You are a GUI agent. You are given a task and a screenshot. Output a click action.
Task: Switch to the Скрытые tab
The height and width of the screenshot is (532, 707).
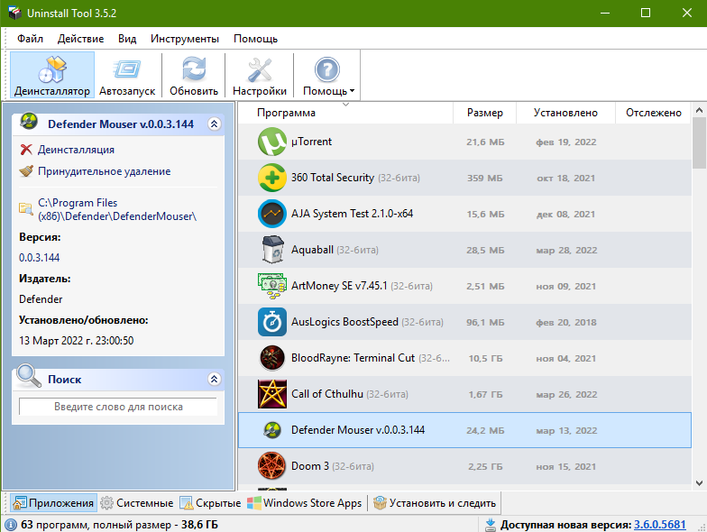(210, 503)
